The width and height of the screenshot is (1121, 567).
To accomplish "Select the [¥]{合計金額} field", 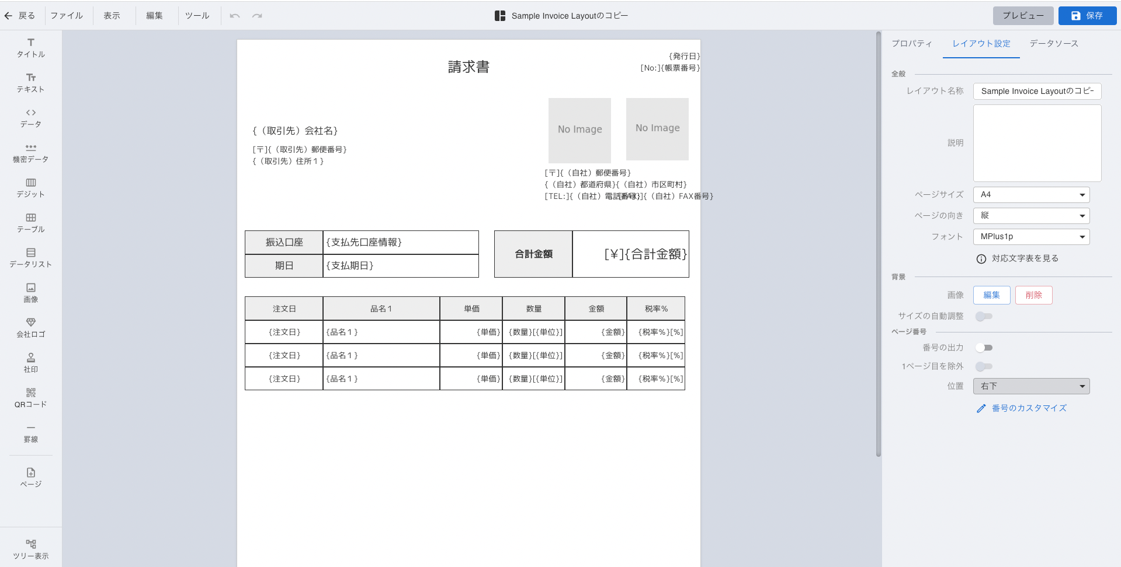I will pyautogui.click(x=631, y=254).
